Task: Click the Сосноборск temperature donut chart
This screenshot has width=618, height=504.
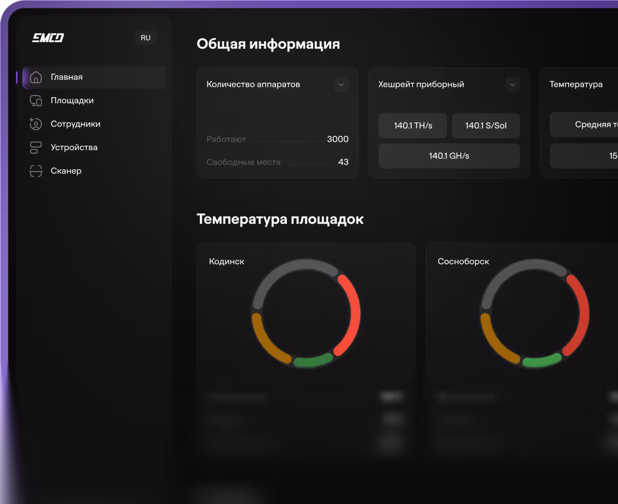Action: coord(535,314)
